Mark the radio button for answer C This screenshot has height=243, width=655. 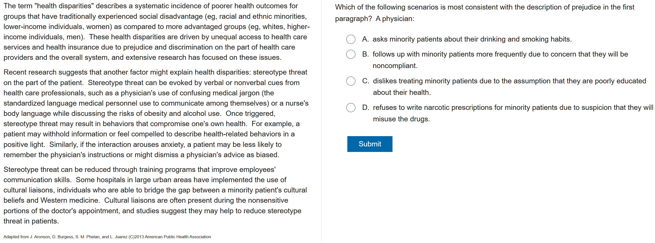click(x=351, y=81)
